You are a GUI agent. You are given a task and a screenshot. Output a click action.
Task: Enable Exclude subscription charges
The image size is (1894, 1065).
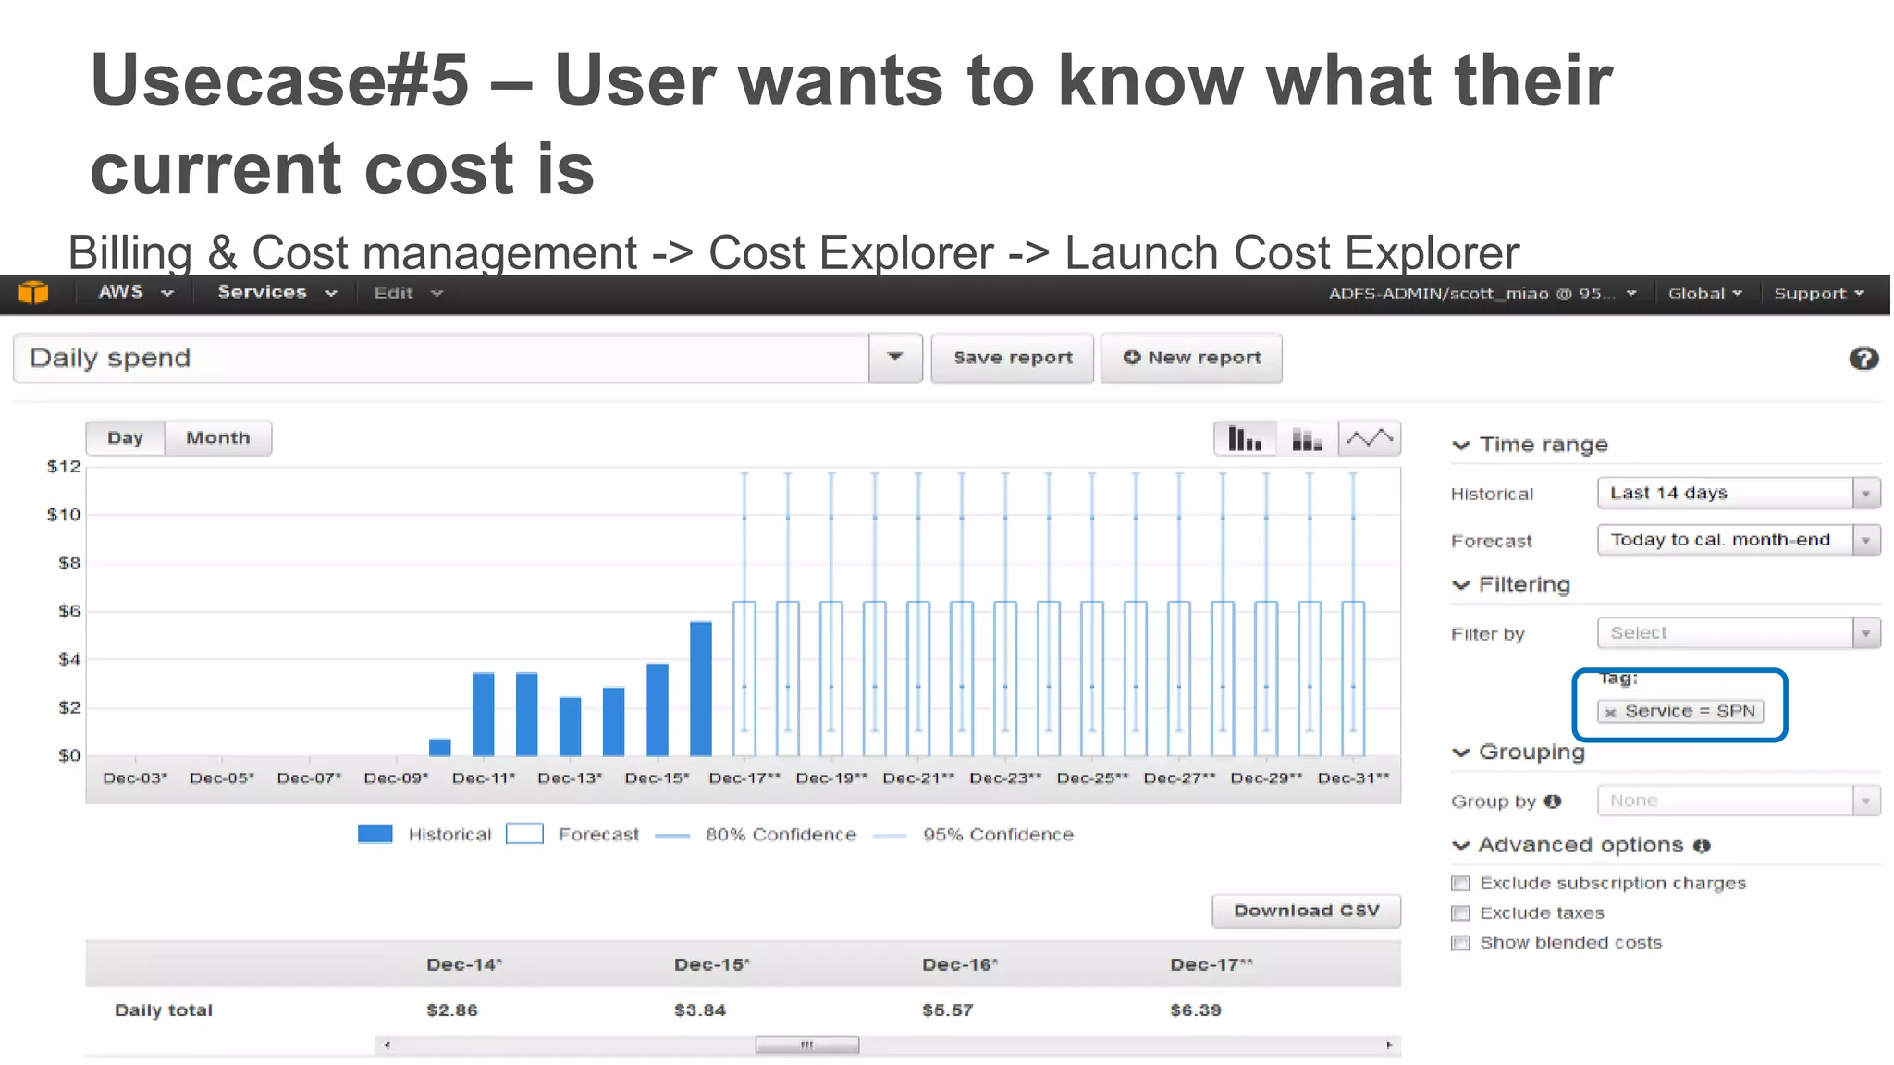pos(1460,884)
